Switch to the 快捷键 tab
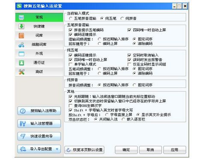Screen dimensions: 214x161 coord(39,27)
